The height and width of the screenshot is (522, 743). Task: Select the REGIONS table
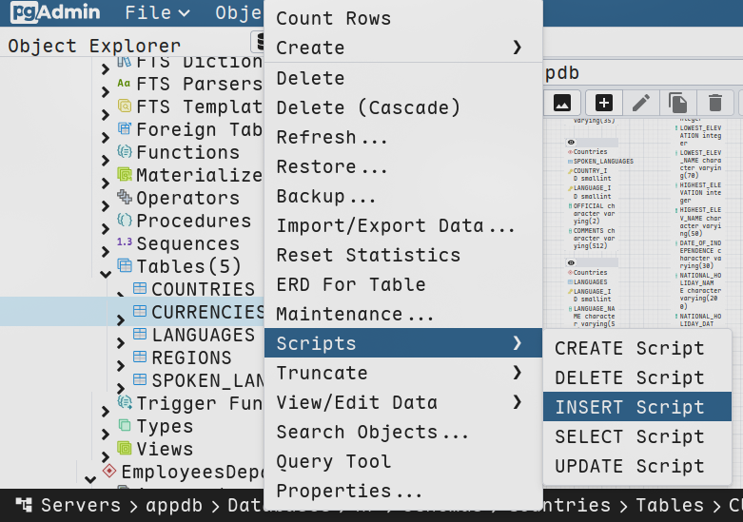point(191,358)
